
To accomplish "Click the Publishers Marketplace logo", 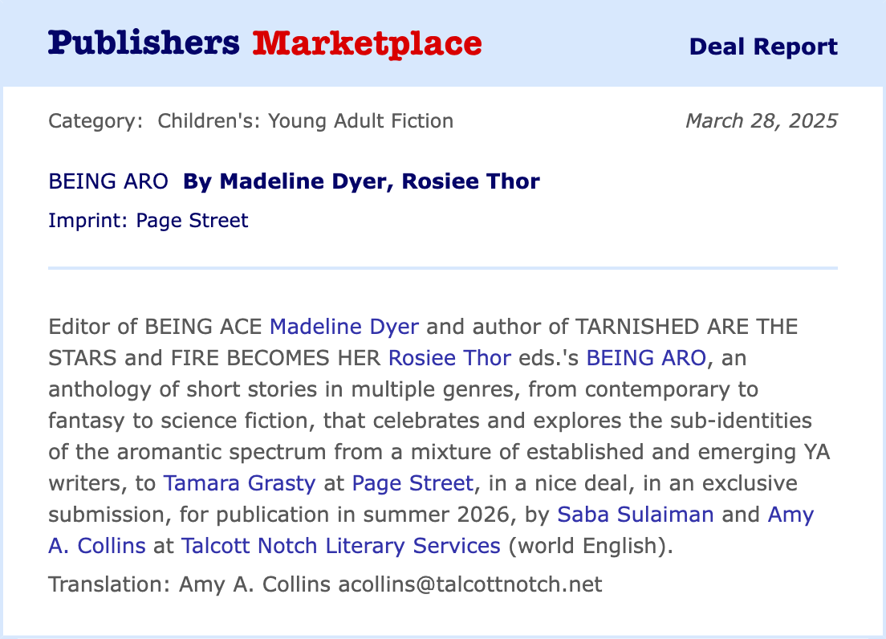I will click(265, 43).
